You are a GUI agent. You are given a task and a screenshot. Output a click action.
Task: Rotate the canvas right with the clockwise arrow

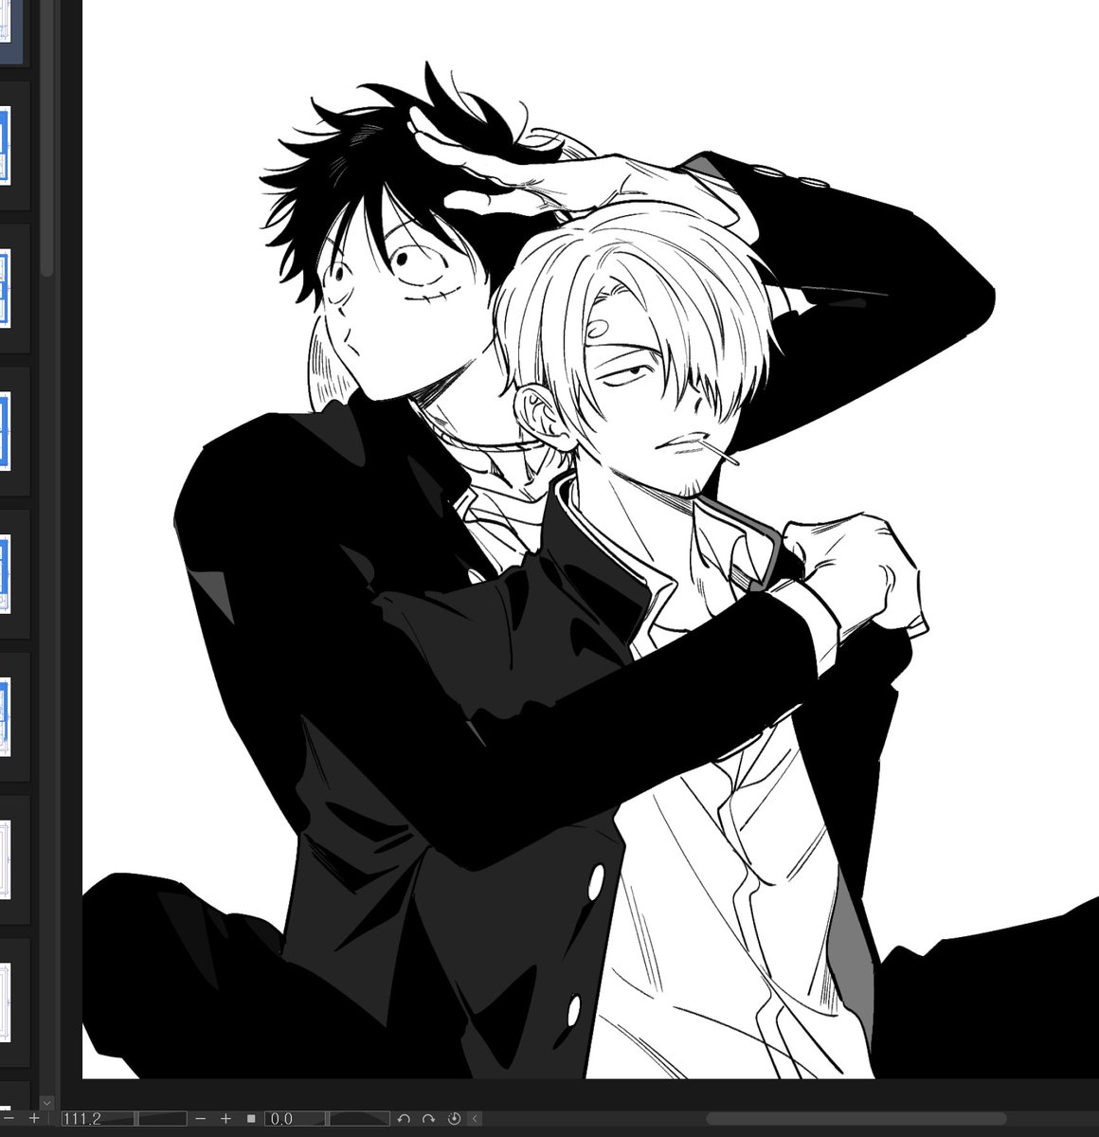point(428,1119)
